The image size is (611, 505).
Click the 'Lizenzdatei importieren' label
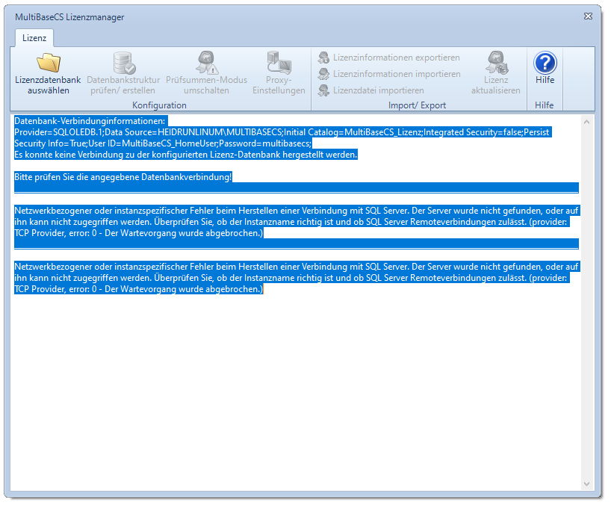[x=379, y=90]
